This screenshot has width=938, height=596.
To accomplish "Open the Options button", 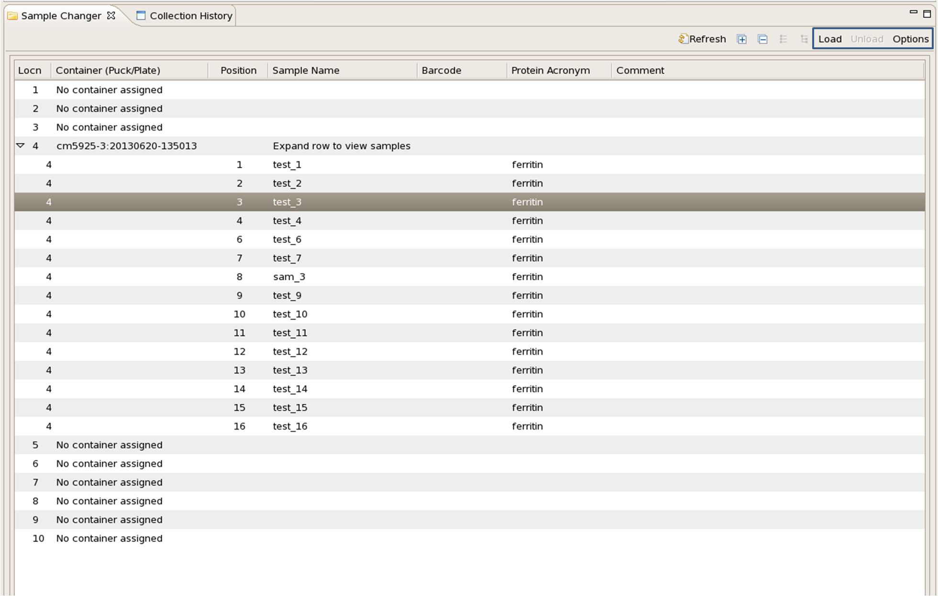I will [x=910, y=39].
